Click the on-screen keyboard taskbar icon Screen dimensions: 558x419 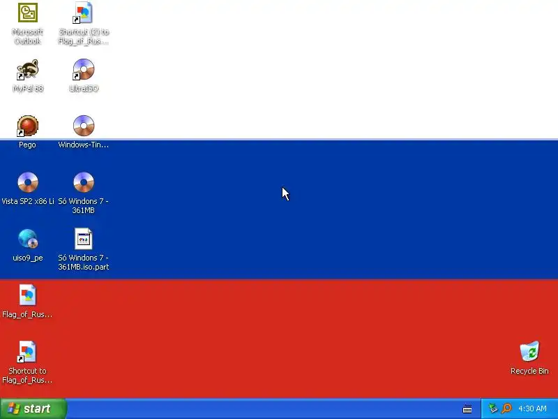[467, 409]
